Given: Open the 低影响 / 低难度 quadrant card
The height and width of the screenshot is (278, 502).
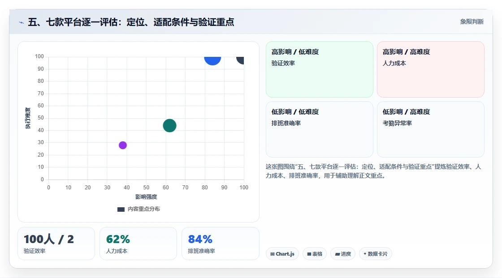Looking at the screenshot, I should coord(320,129).
